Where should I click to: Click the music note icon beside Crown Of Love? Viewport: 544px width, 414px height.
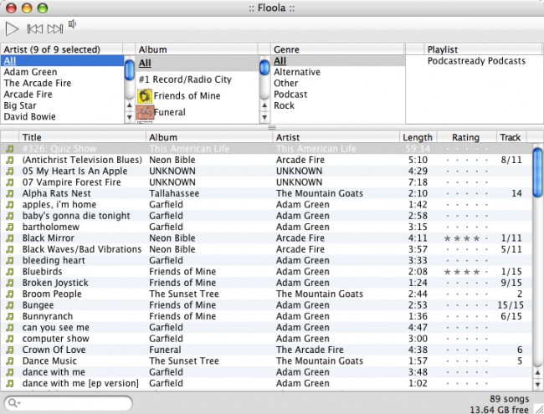click(10, 350)
